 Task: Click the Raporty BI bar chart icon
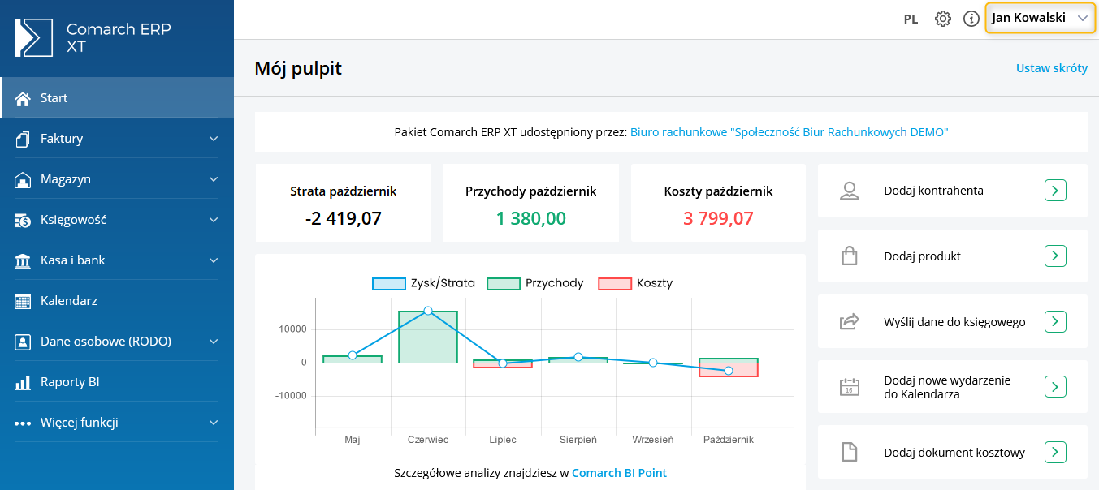pos(23,382)
